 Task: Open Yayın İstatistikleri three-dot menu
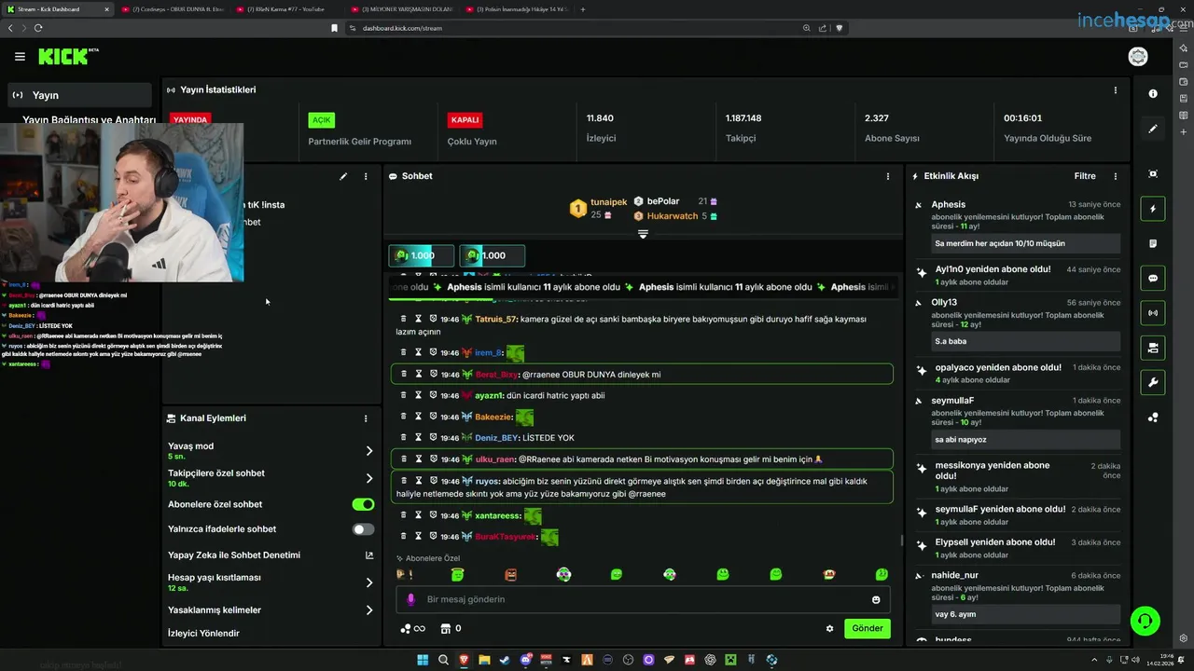[1115, 90]
